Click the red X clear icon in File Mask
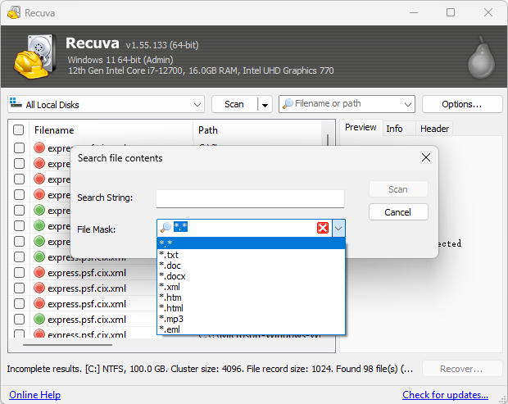Viewport: 508px width, 404px height. tap(323, 228)
